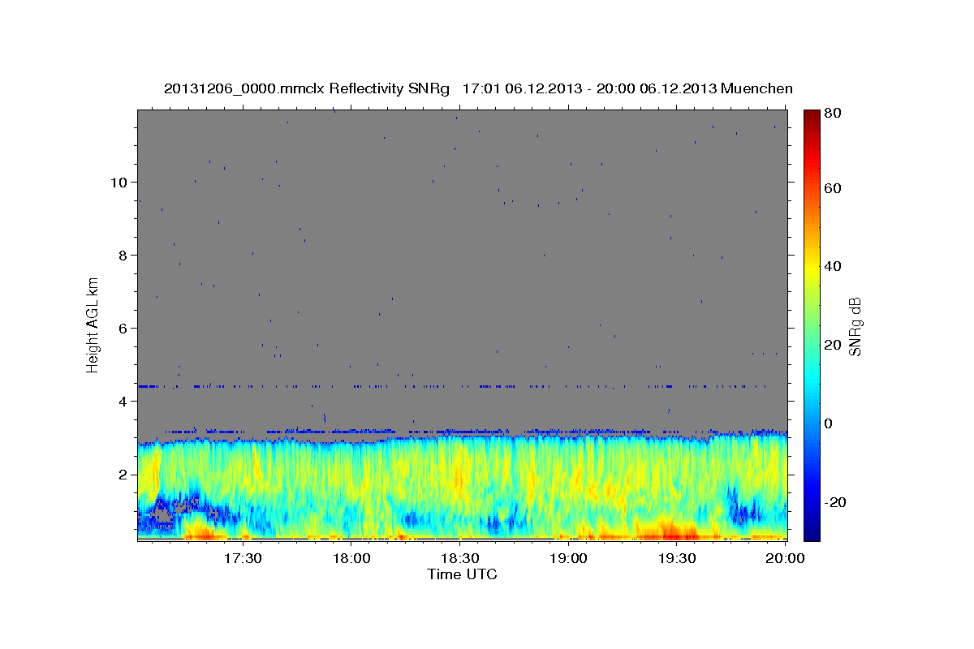Image resolution: width=974 pixels, height=649 pixels.
Task: Pick the green middle section of the colorbar
Action: (812, 324)
